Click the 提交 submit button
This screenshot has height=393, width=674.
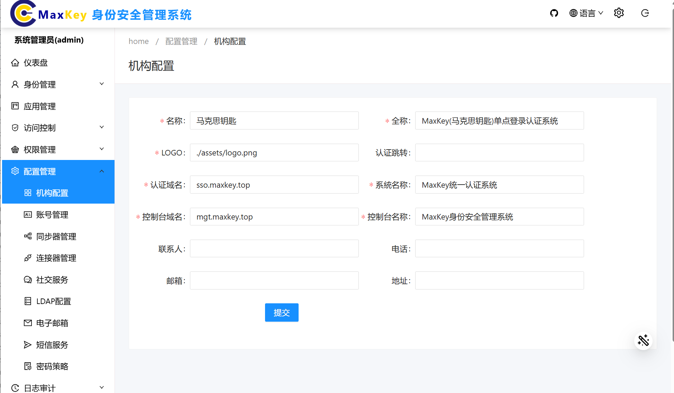[x=281, y=313]
